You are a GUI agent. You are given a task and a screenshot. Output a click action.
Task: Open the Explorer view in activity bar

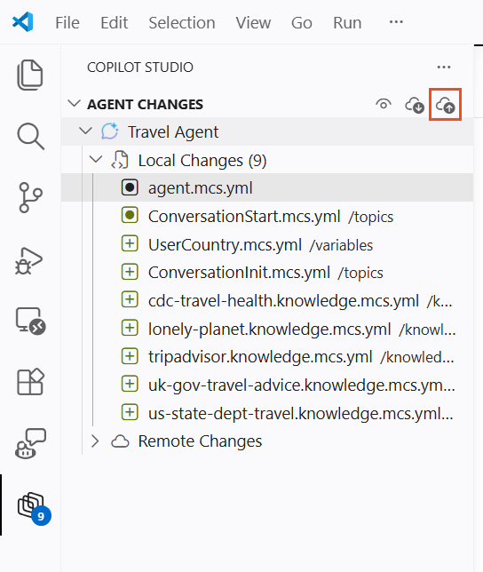pyautogui.click(x=30, y=75)
